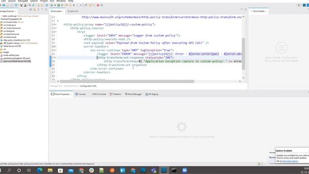Click the cut scissors icon in toolbar

[x=21, y=5]
